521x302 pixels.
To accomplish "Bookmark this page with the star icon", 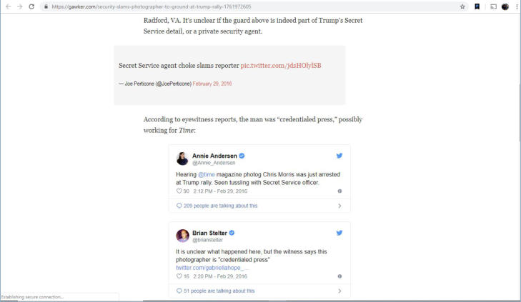I will coord(463,6).
